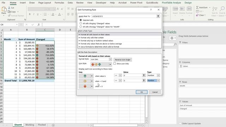Screen dimensions: 226x127
Task: Open the Icon Style dropdown
Action: coord(110,64)
